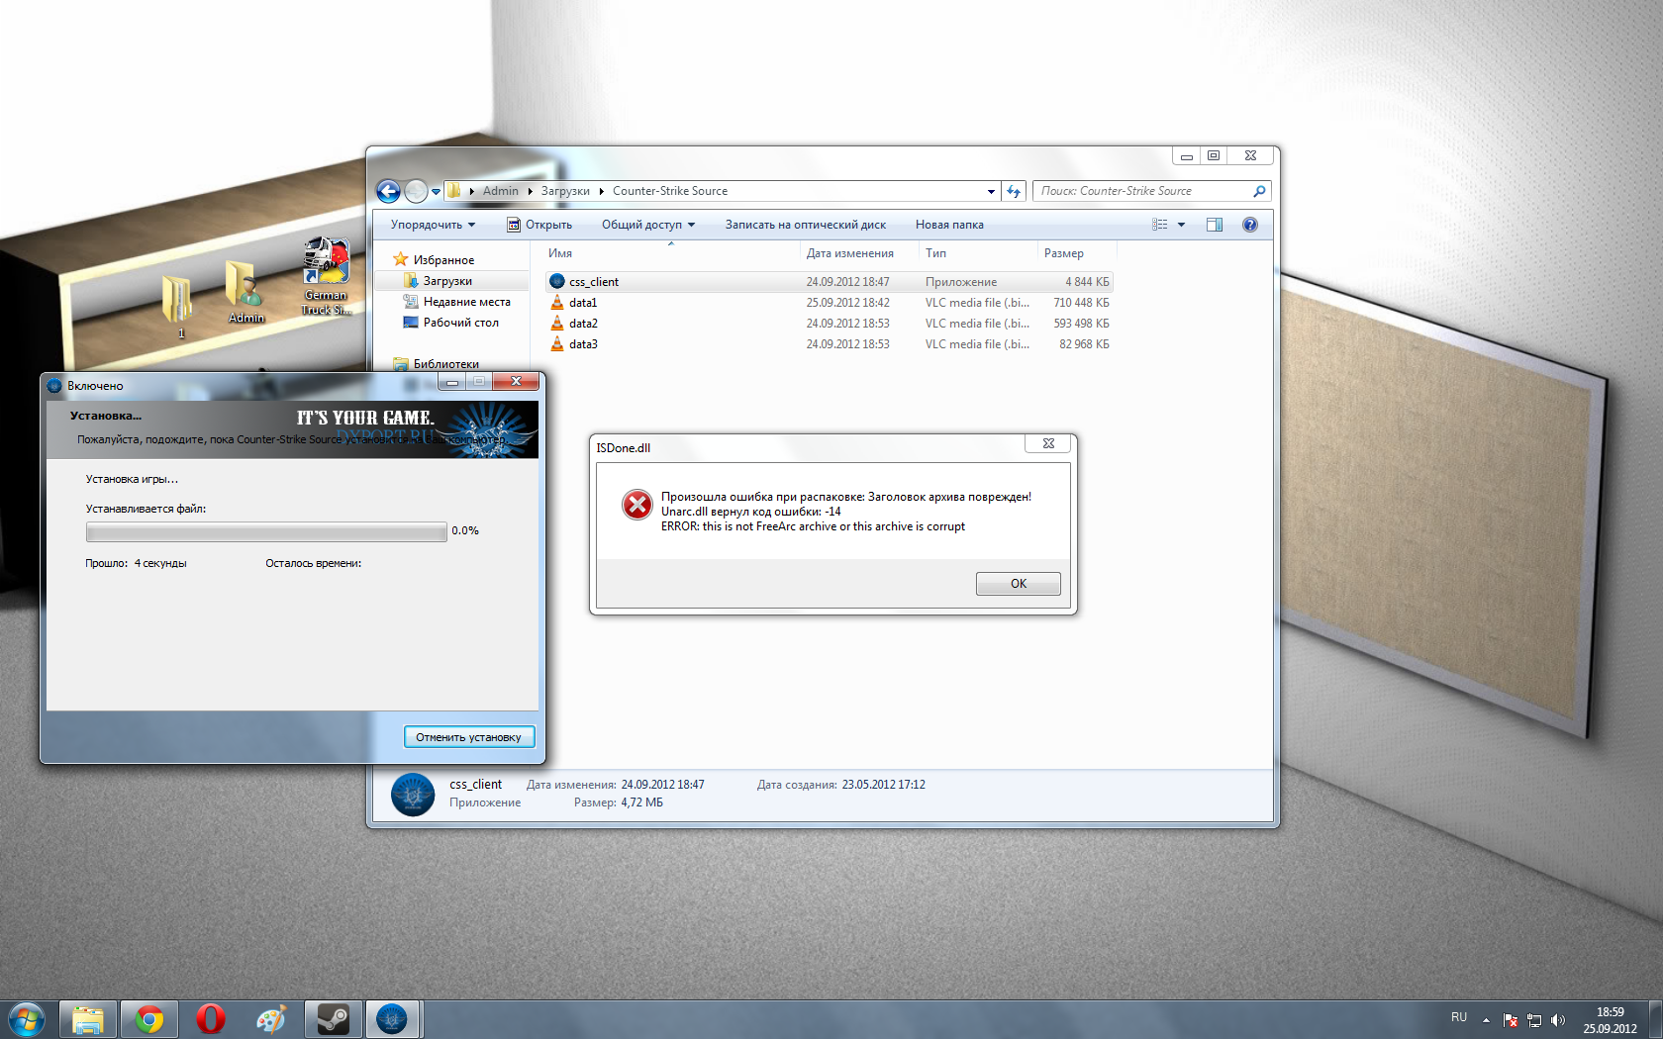Click the red error icon in ISDone.dll dialog
This screenshot has height=1039, width=1663.
(x=636, y=505)
